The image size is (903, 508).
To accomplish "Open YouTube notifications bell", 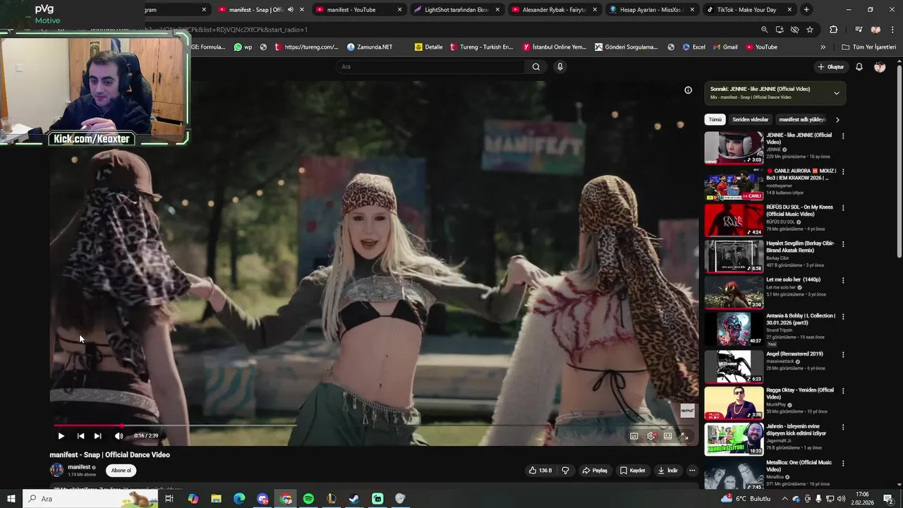I will coord(859,67).
